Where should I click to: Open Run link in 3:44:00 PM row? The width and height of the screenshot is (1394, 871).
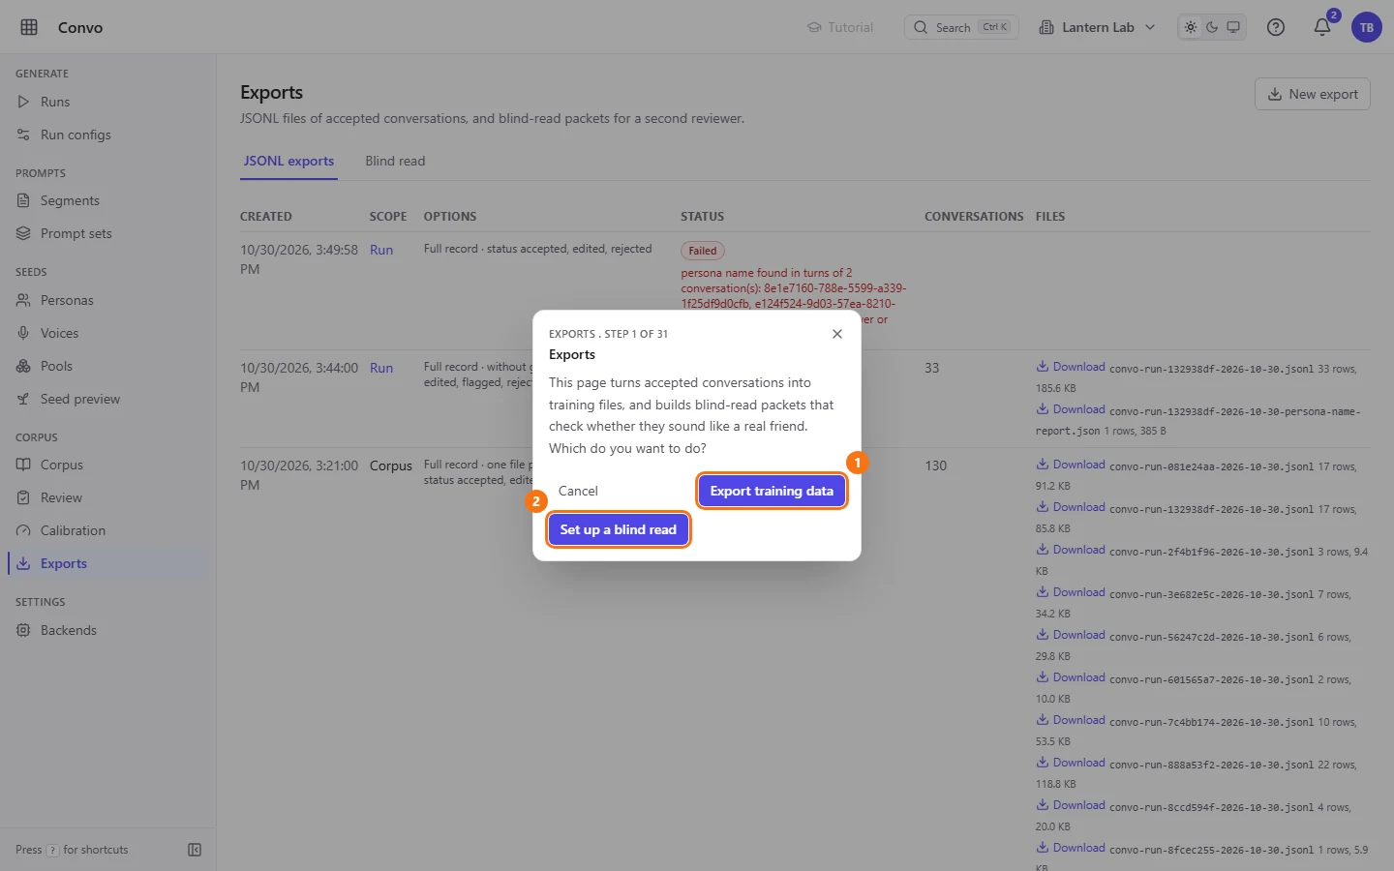pos(381,368)
